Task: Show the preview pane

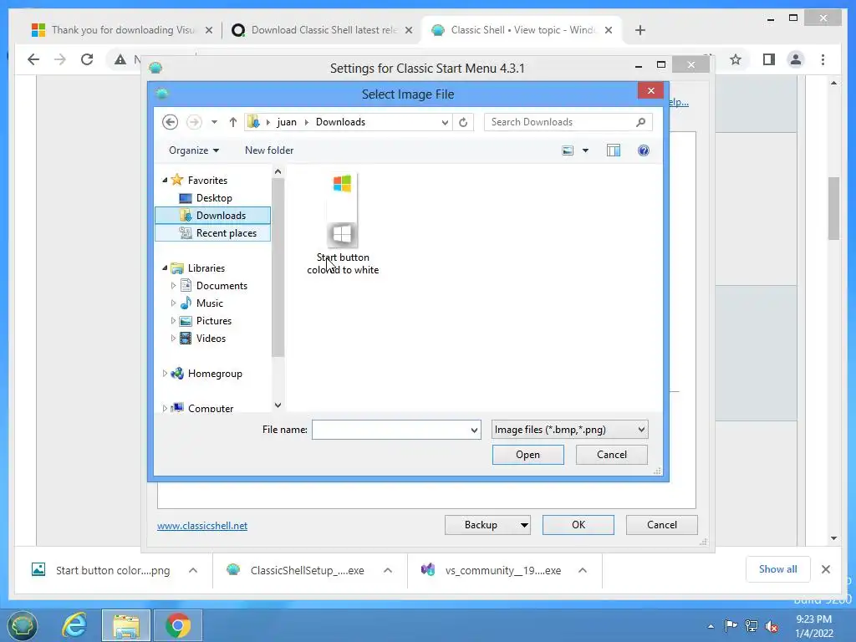Action: 614,150
